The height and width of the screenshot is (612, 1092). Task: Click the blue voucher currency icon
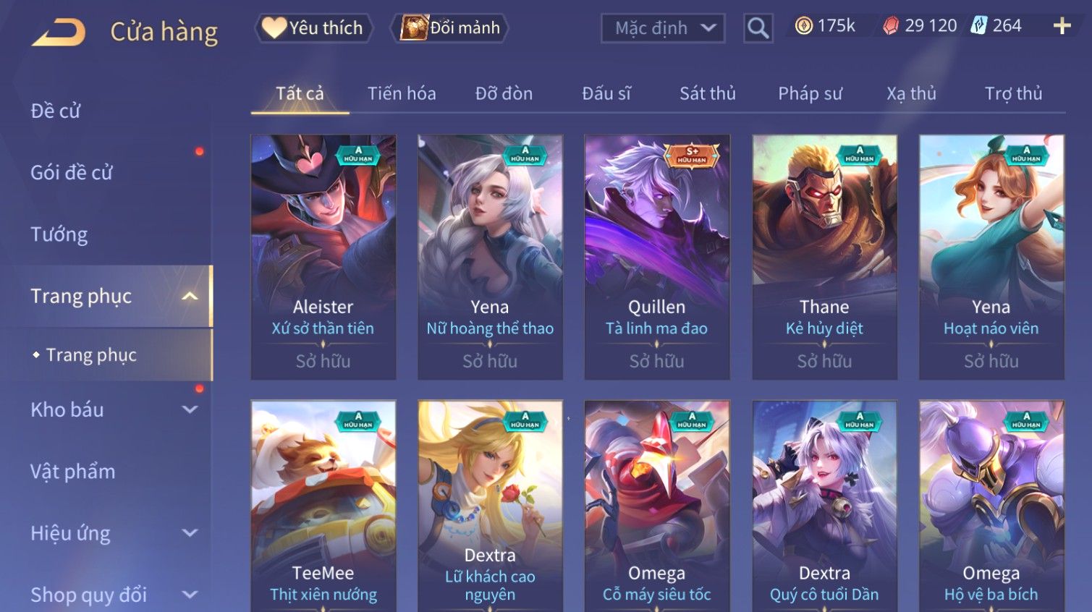coord(978,26)
